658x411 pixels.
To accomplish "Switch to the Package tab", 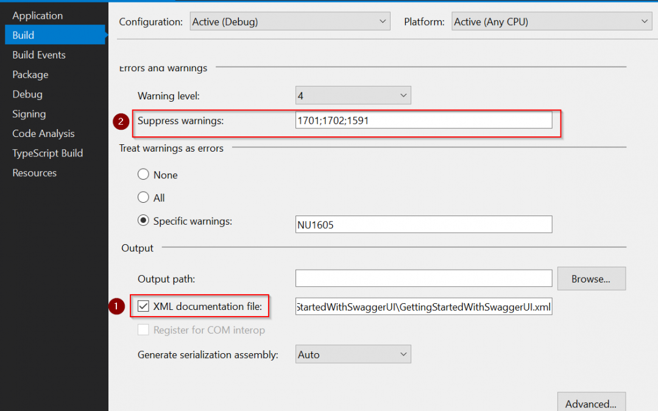I will coord(30,75).
